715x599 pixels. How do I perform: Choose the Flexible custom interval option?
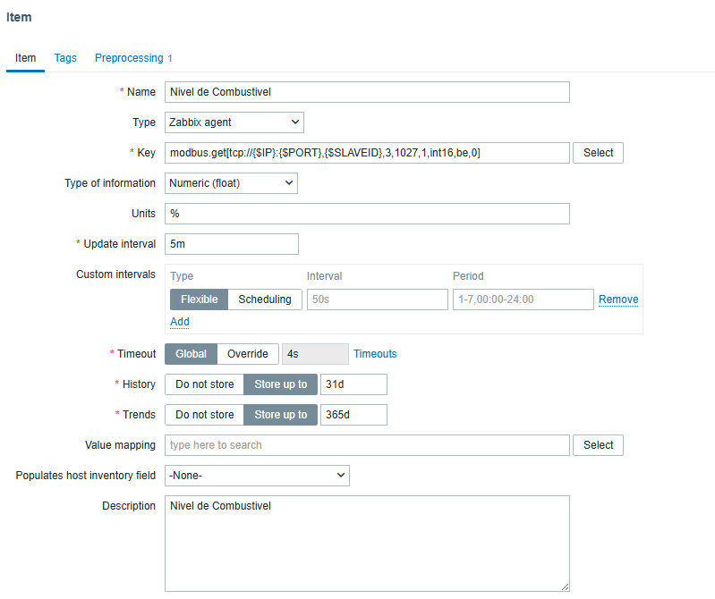199,299
